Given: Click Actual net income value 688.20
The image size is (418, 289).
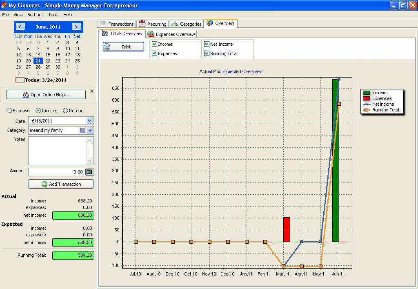Looking at the screenshot, I should click(73, 215).
